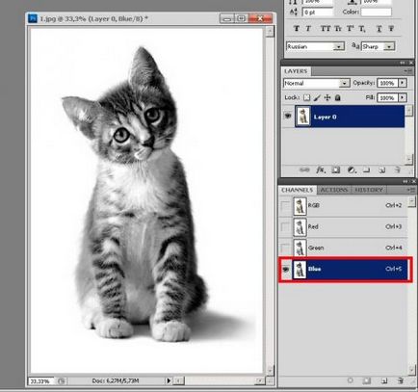The height and width of the screenshot is (392, 418).
Task: Click Link layers icon in Layers panel
Action: 304,170
